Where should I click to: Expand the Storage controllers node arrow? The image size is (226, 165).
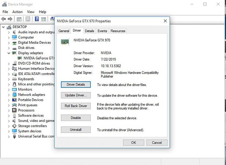tap(9, 126)
